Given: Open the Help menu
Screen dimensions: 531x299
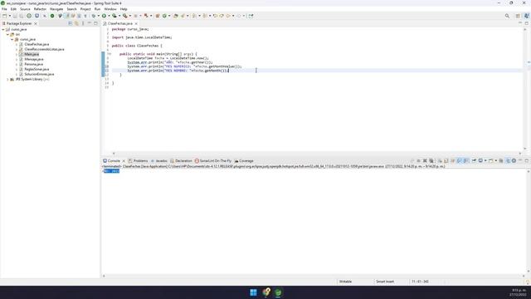Looking at the screenshot, I should 124,9.
